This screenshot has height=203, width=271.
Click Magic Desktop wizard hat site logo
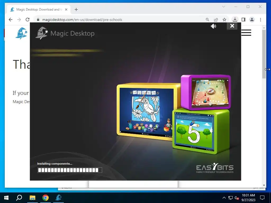pos(21,33)
